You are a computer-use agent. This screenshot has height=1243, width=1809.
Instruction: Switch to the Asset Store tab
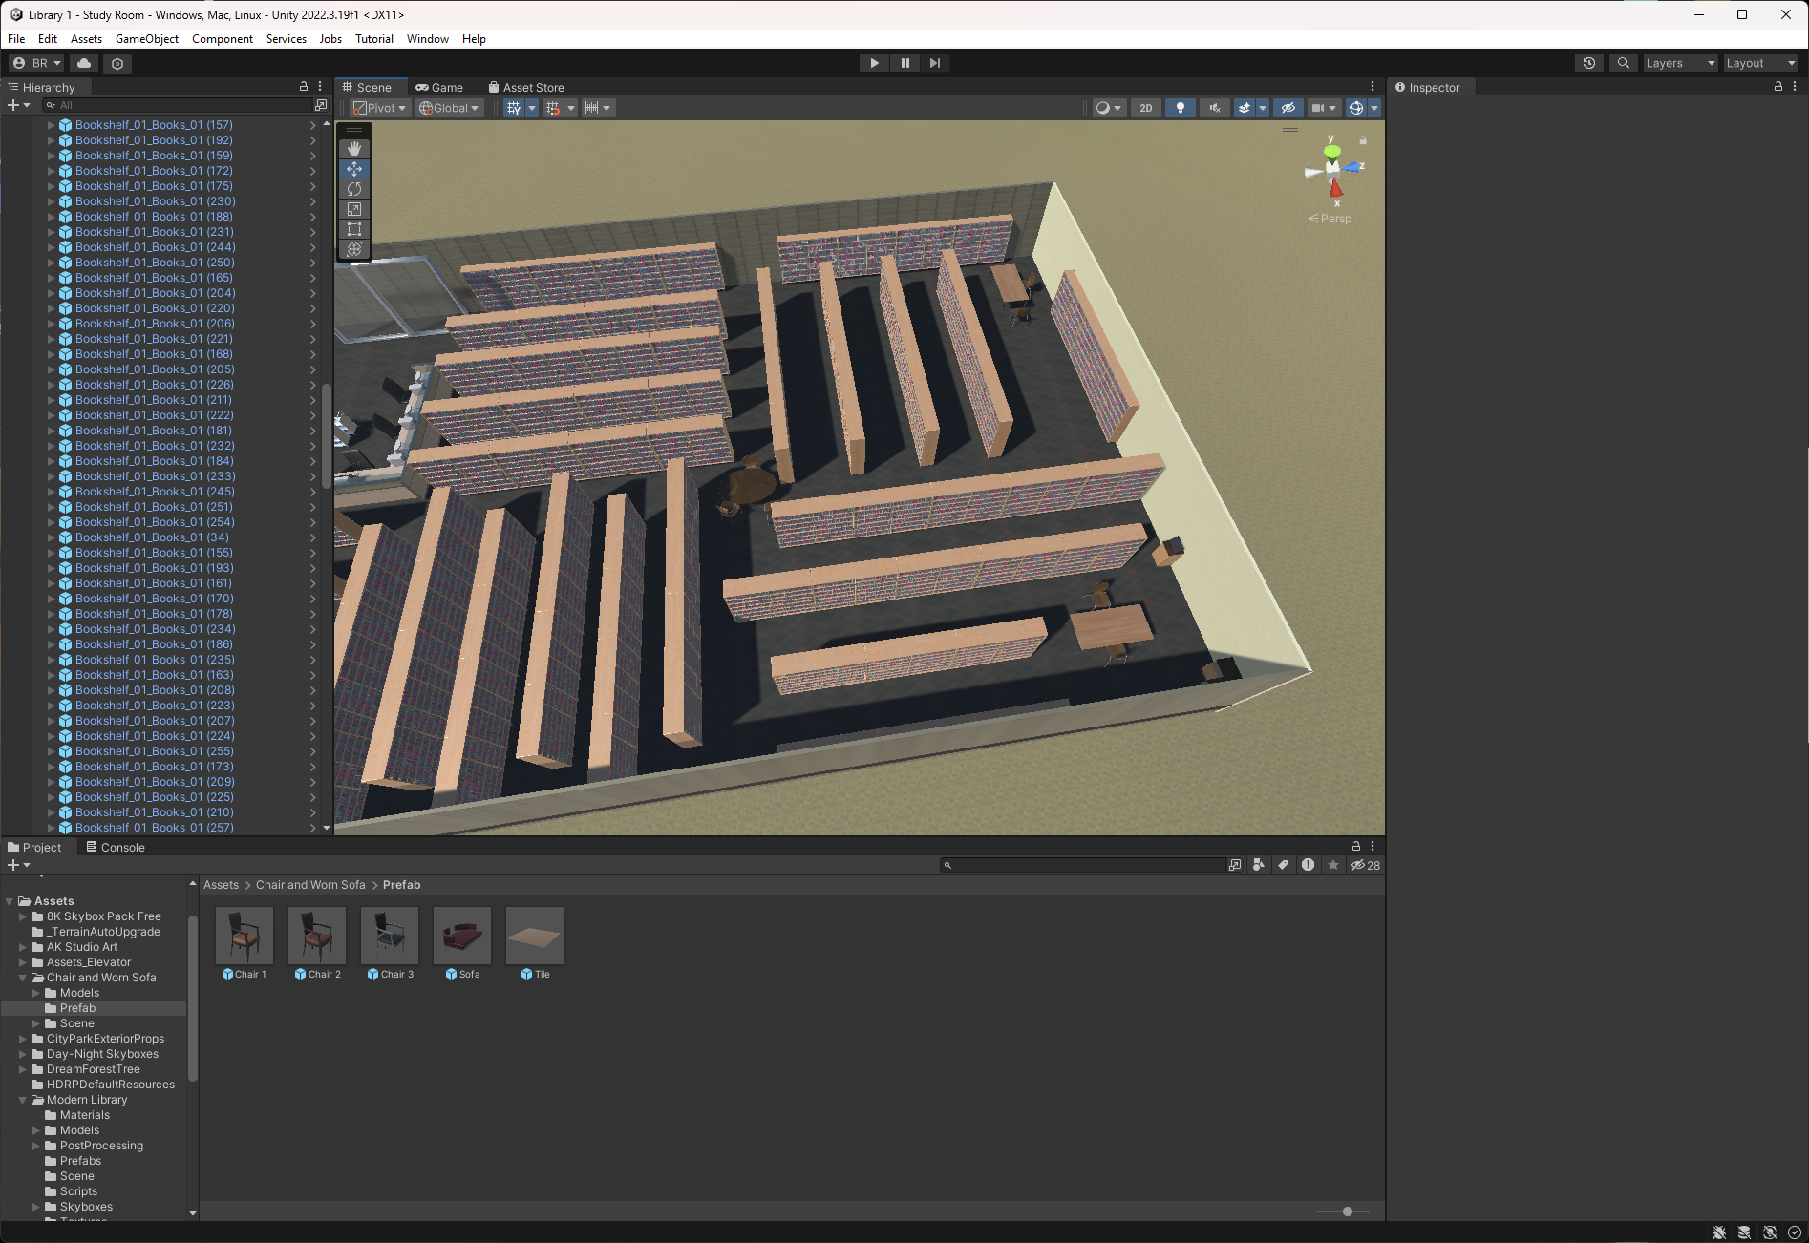(526, 87)
